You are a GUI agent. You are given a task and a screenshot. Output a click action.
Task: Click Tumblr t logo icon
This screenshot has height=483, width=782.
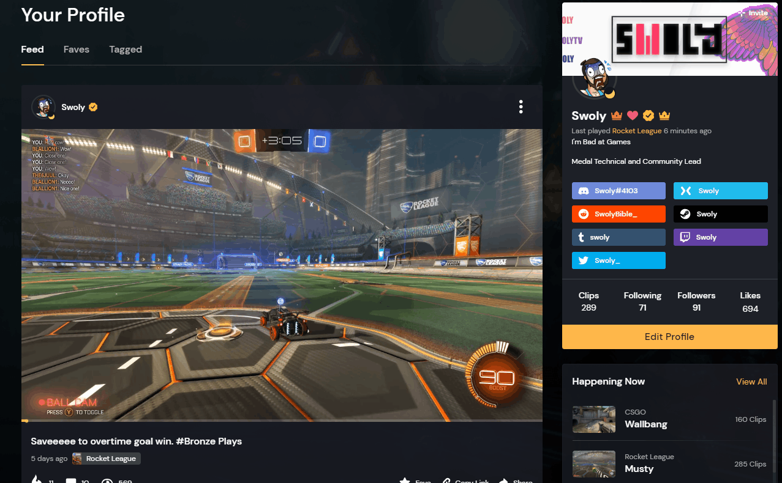[581, 237]
